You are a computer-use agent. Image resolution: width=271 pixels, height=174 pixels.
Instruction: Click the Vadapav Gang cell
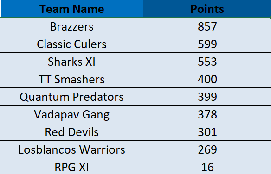72,114
